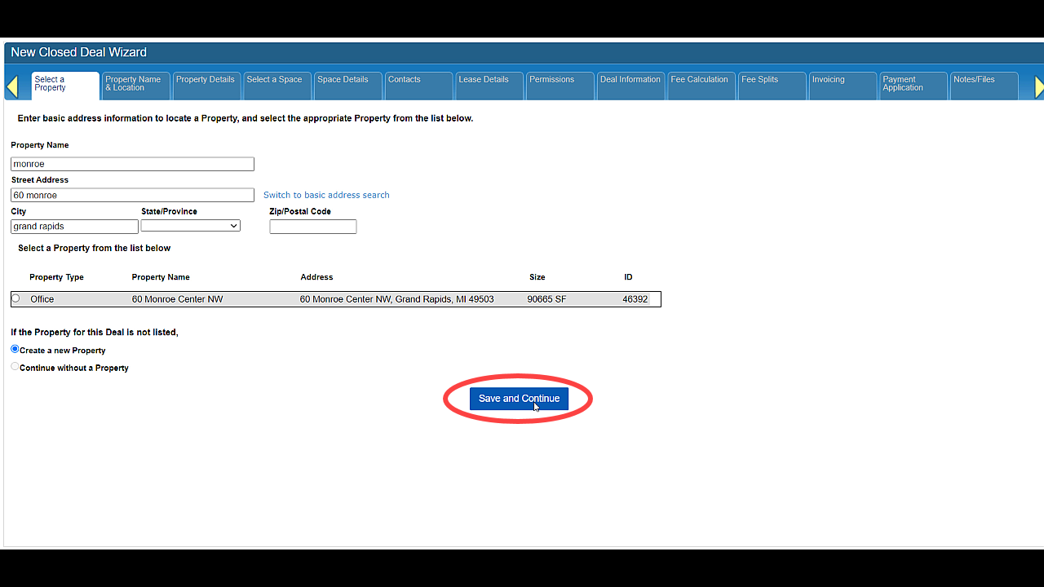Select Continue without a Property option
The image size is (1044, 587).
point(15,367)
